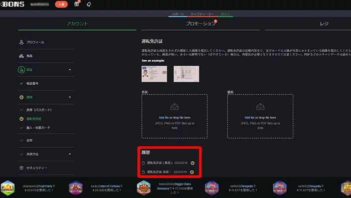Click the BONS logo
This screenshot has height=198, width=351.
coord(13,4)
